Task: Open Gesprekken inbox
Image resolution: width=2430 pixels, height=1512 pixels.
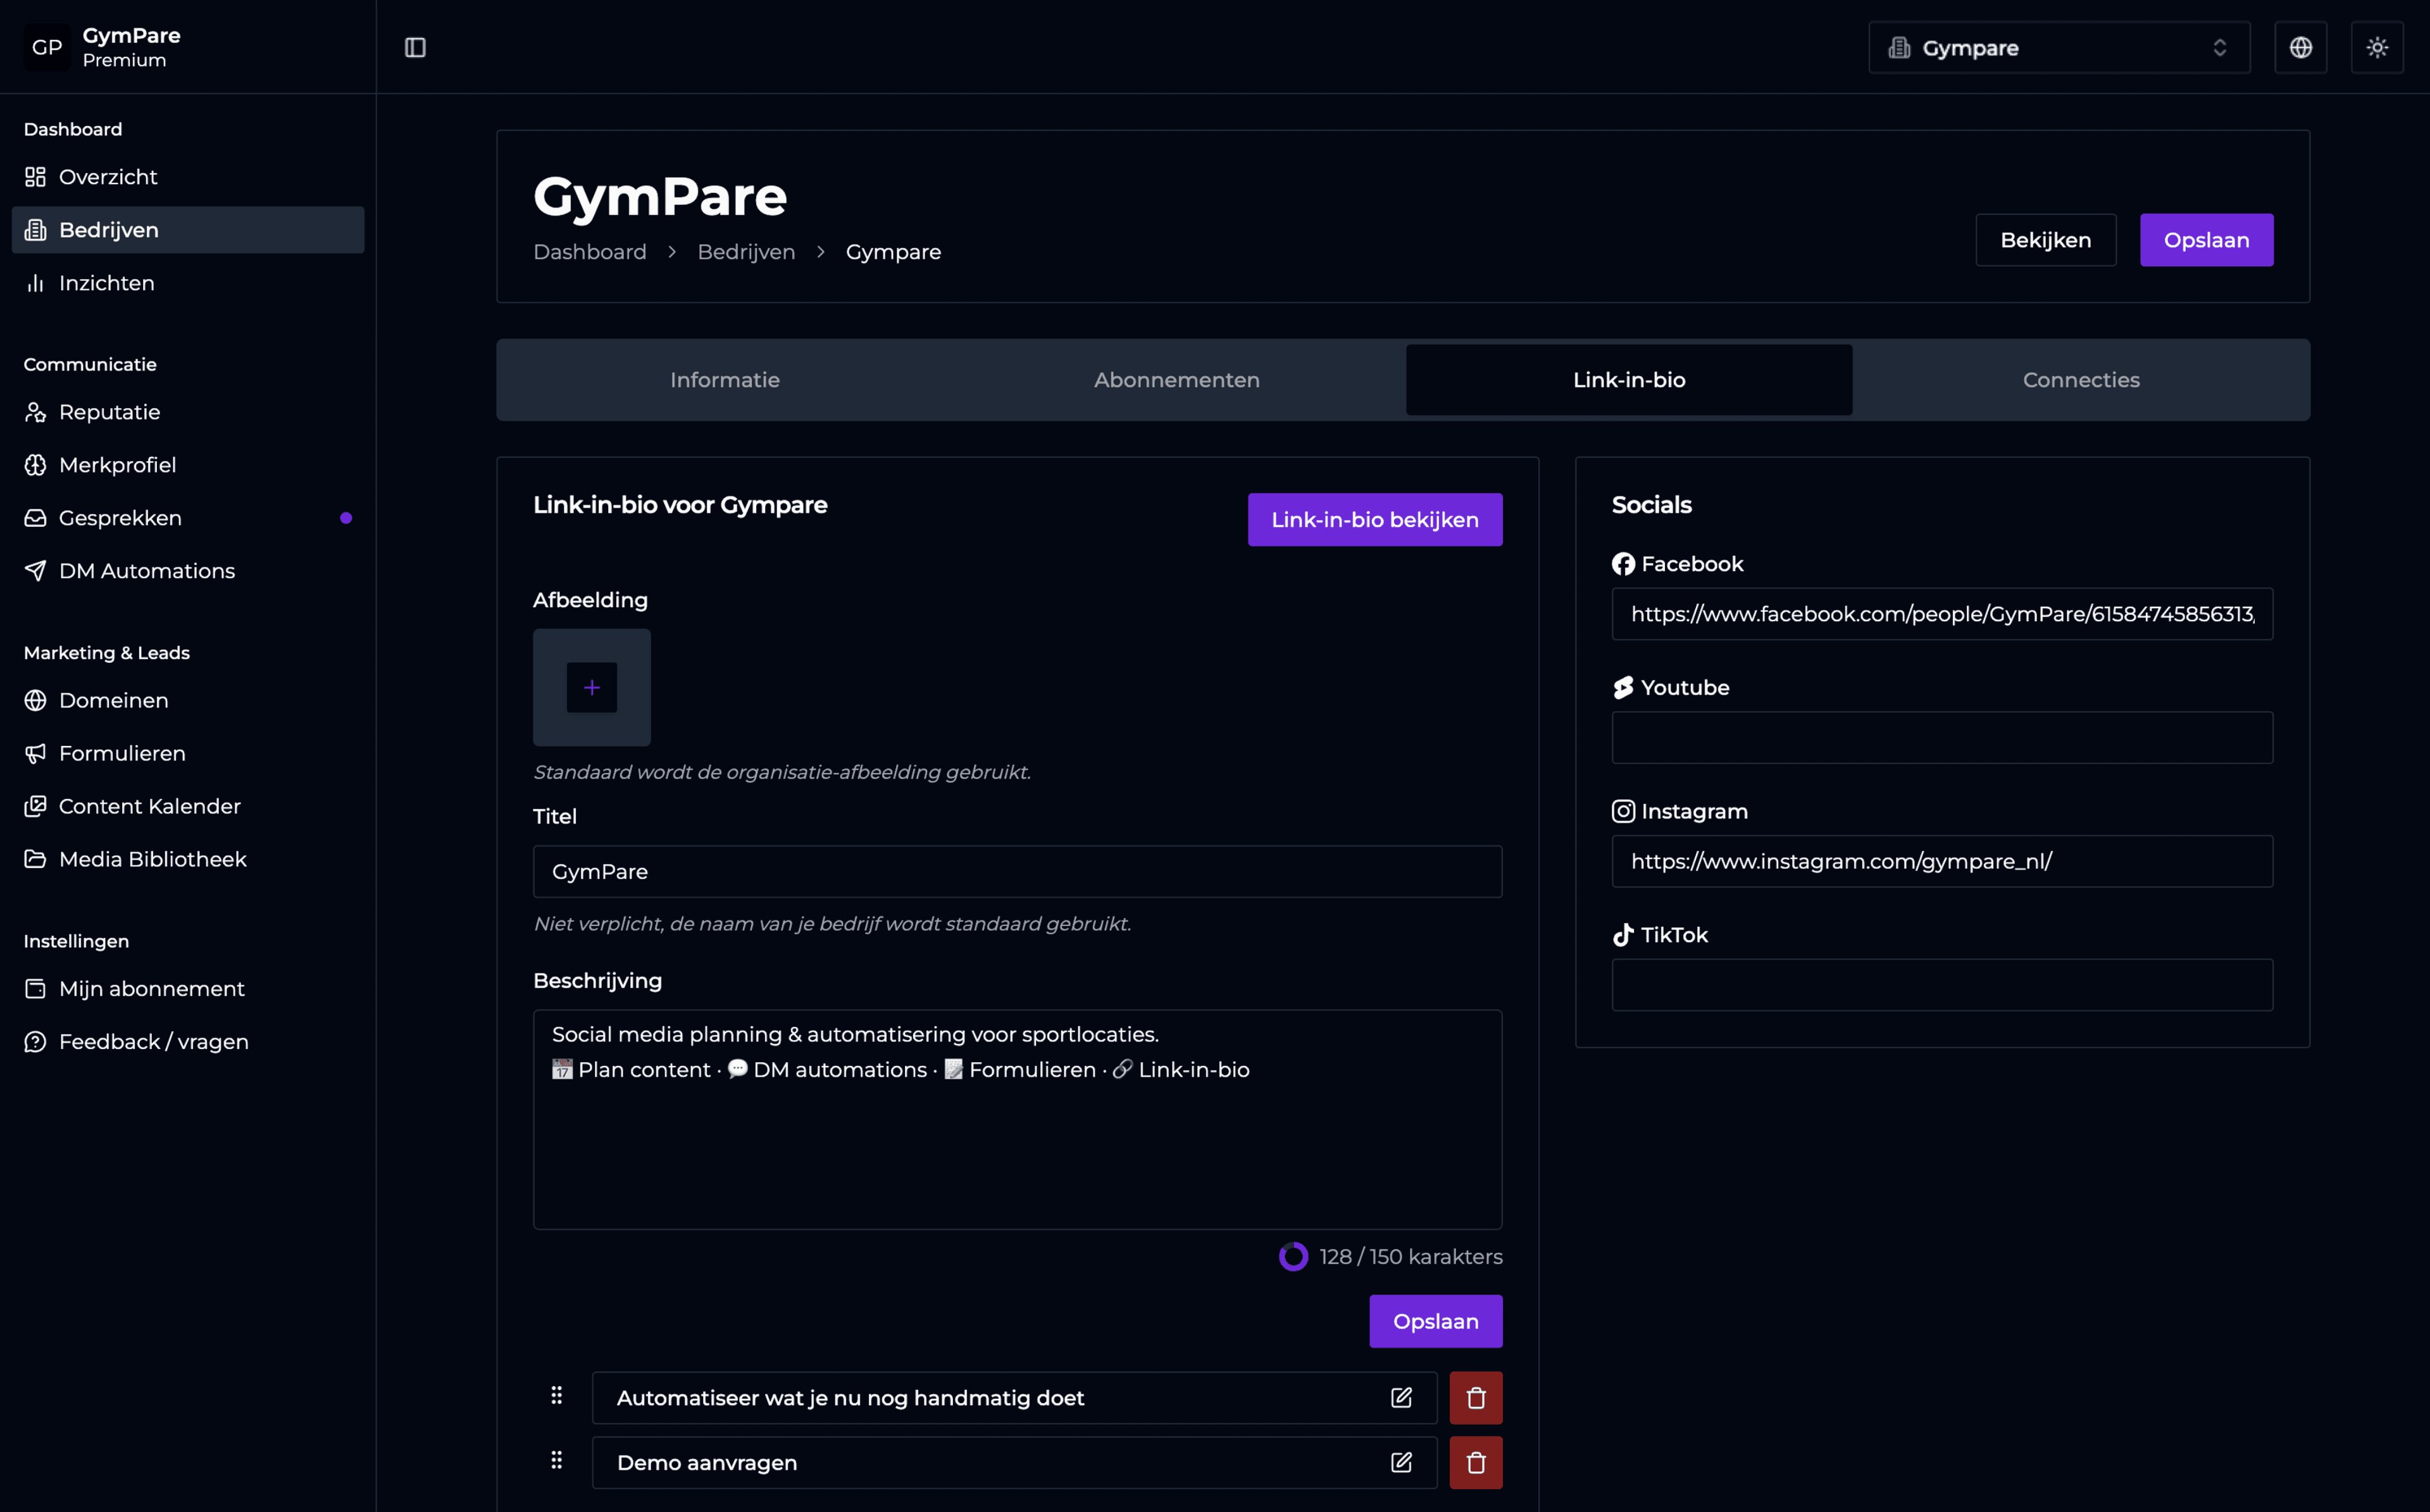Action: click(x=188, y=518)
